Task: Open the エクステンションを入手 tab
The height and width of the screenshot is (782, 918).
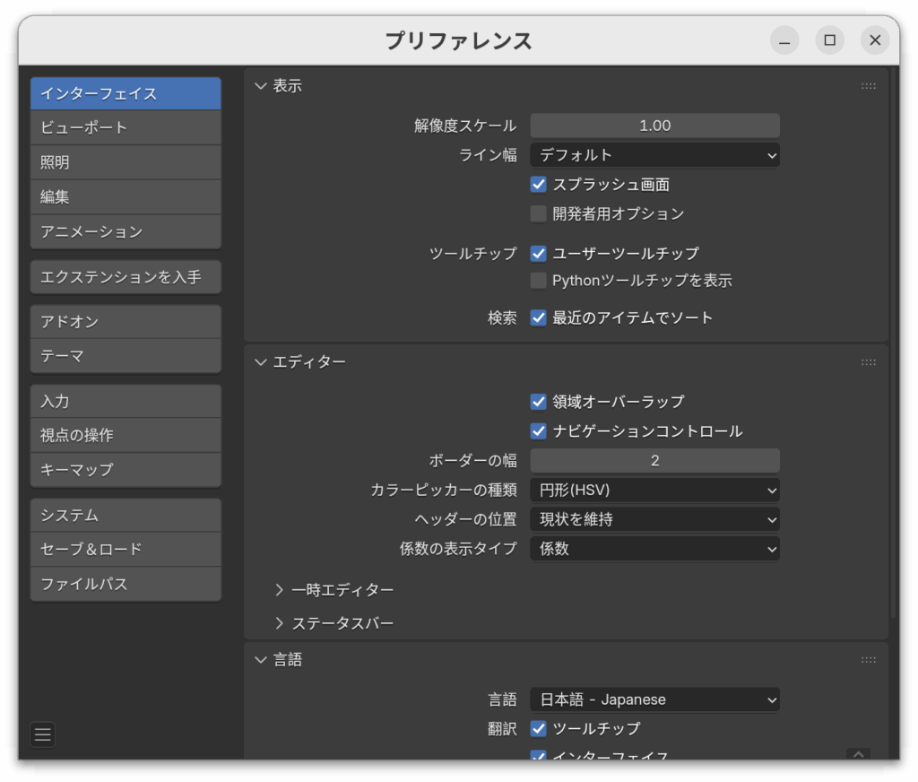Action: [126, 277]
